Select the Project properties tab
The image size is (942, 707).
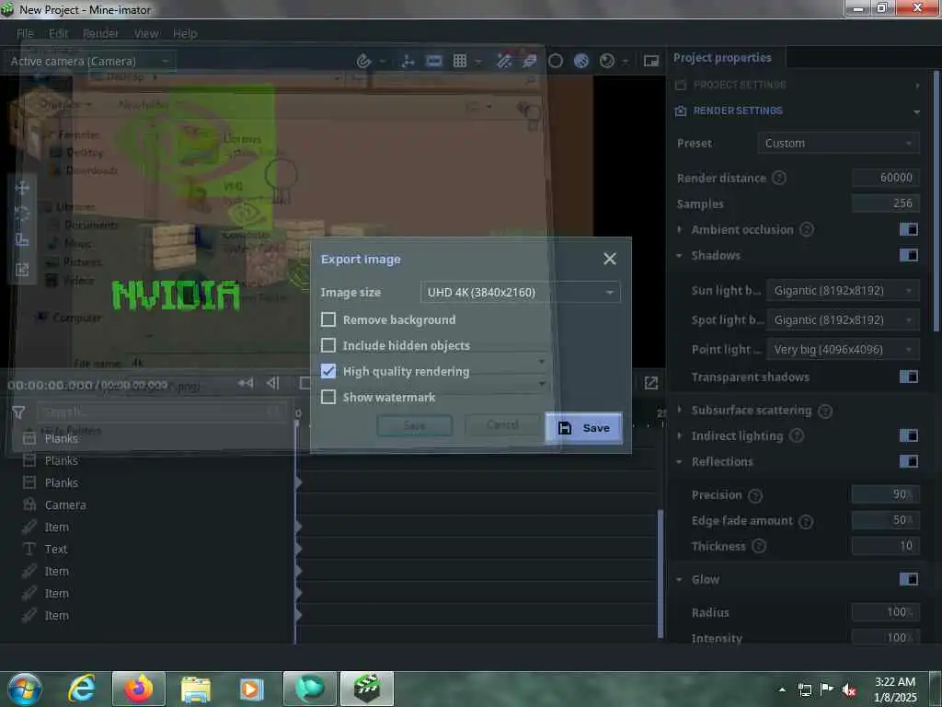(722, 58)
